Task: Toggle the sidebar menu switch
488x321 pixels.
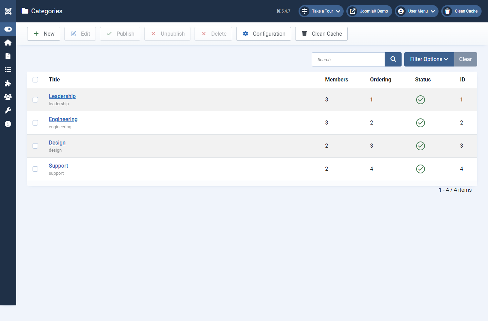Action: click(8, 29)
